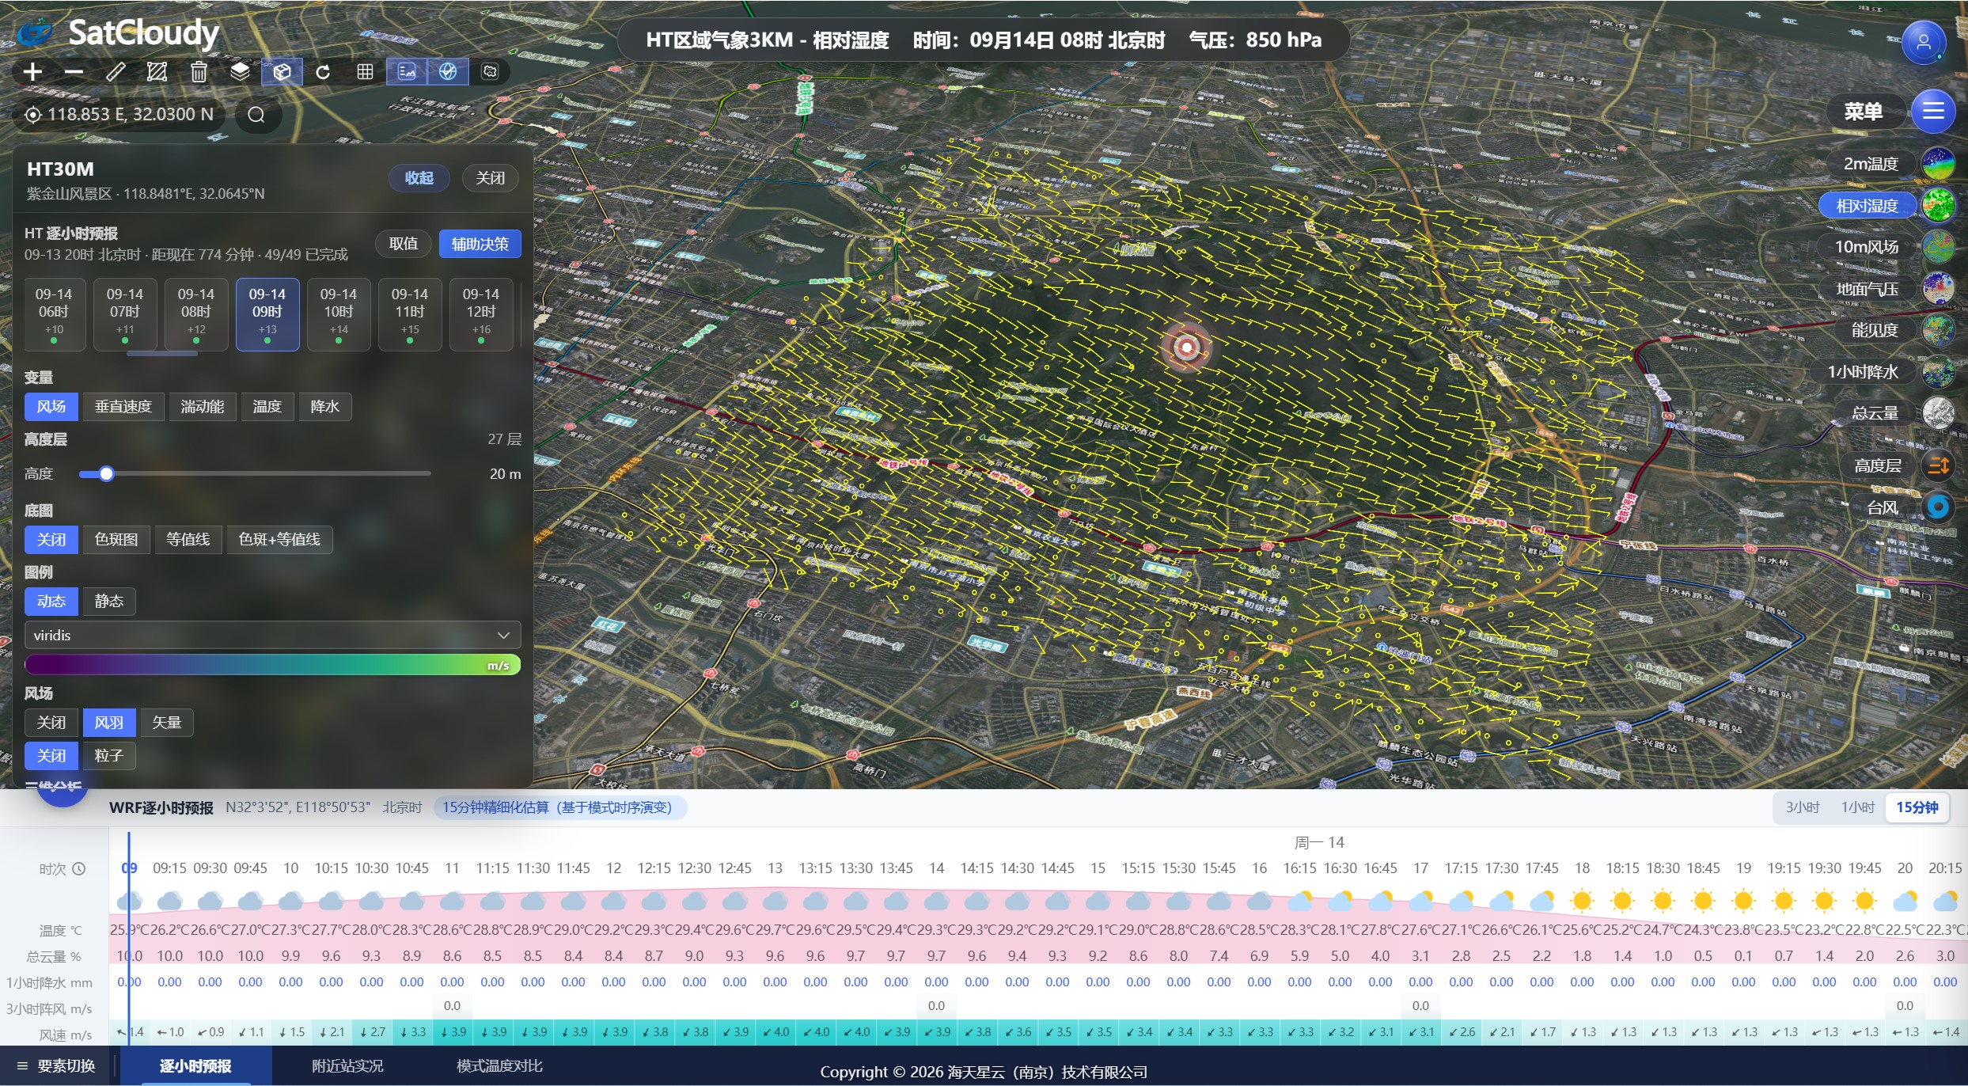This screenshot has height=1086, width=1968.
Task: Select the area polygon drawing tool
Action: coord(157,72)
